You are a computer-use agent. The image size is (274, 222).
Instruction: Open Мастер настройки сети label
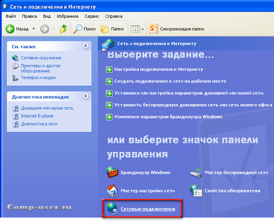pos(148,190)
